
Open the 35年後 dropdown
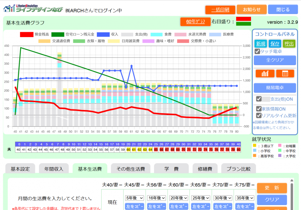point(245,198)
